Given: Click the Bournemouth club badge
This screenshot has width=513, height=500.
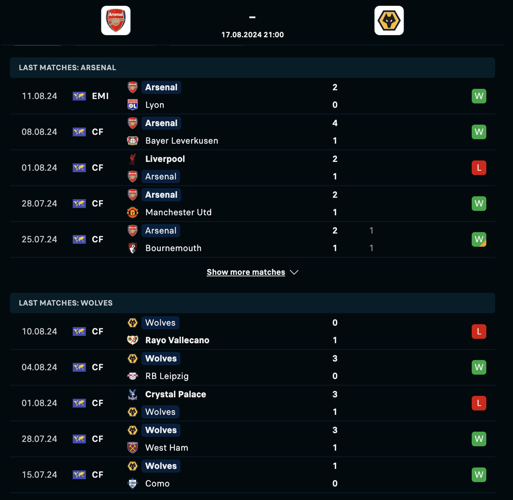Looking at the screenshot, I should coord(132,248).
